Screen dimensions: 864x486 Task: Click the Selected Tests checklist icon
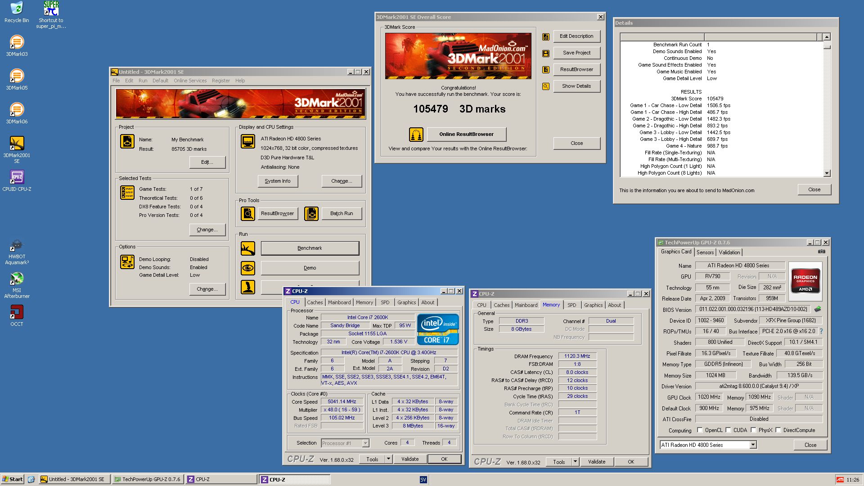pos(127,193)
